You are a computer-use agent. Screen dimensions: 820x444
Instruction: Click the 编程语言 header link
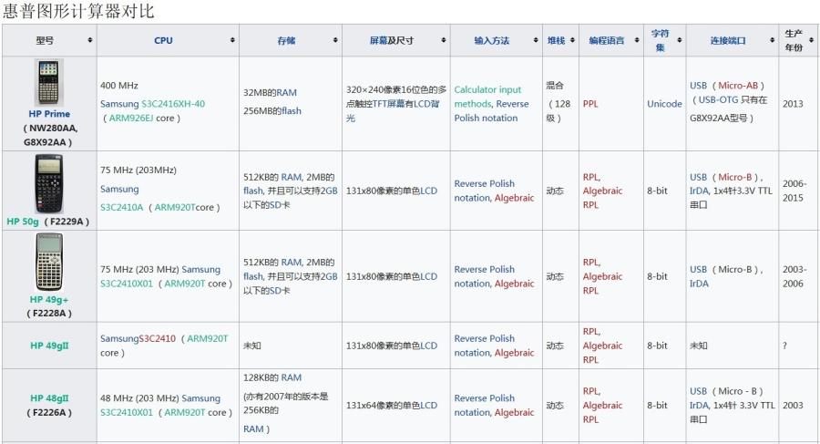point(607,40)
